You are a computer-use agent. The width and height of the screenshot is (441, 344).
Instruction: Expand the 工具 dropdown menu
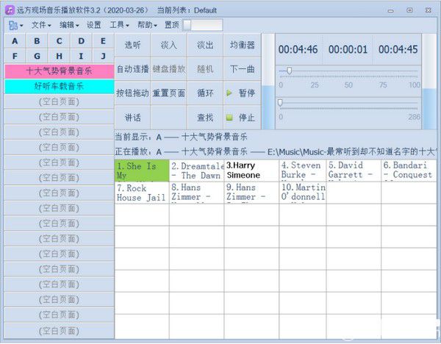tap(119, 25)
